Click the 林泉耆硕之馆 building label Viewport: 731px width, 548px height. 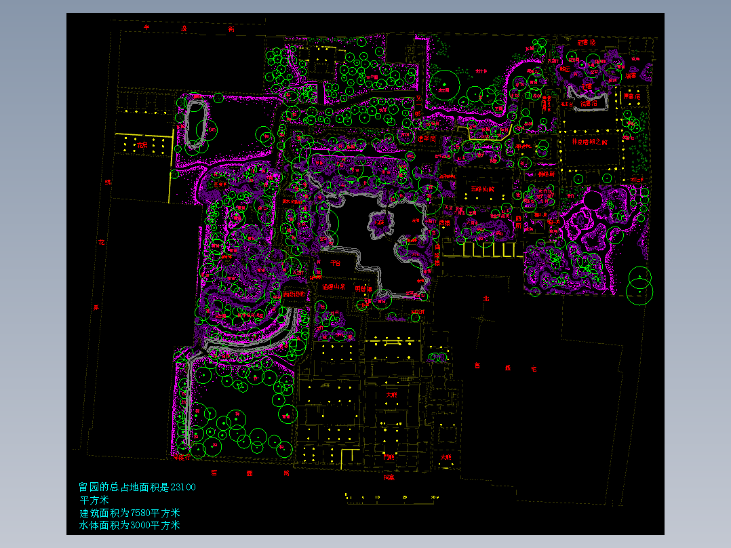pyautogui.click(x=590, y=142)
